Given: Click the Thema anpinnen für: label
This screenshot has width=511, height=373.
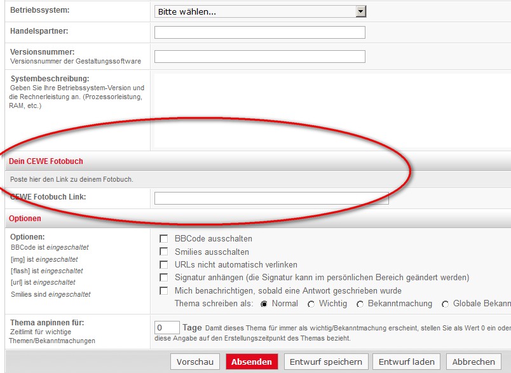Looking at the screenshot, I should click(x=47, y=323).
